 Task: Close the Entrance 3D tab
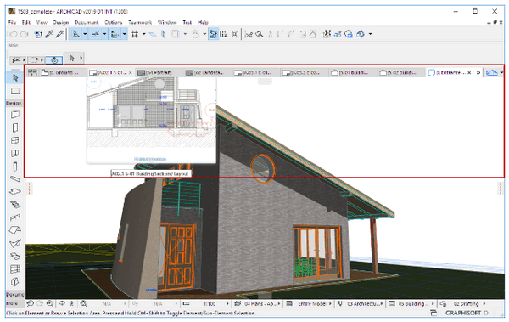click(x=469, y=73)
